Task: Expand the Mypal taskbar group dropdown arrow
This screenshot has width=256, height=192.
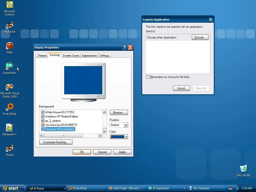Action: coord(65,188)
